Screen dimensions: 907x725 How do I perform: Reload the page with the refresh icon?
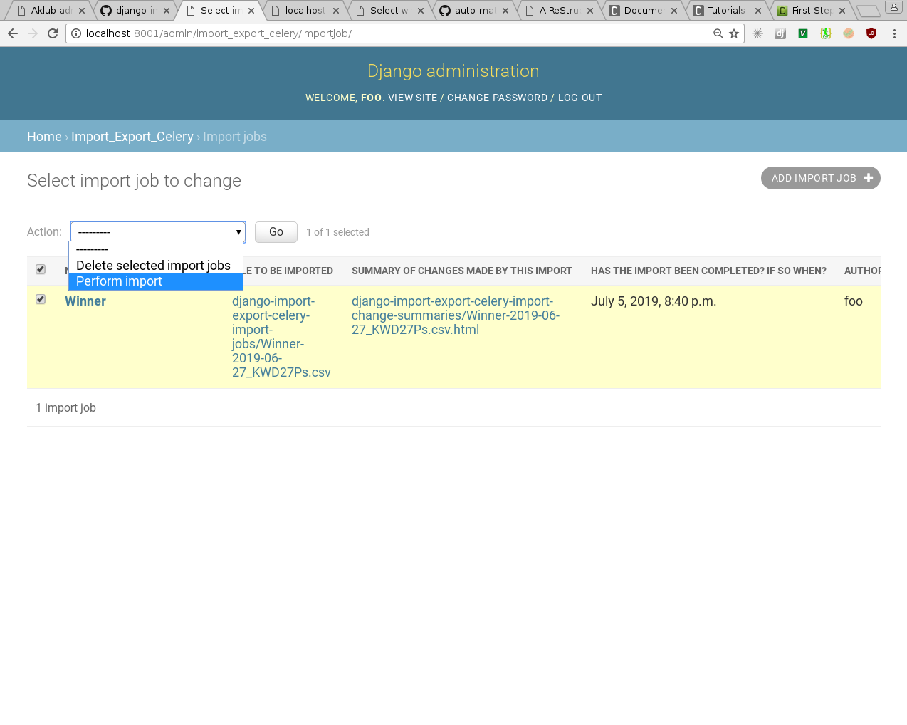click(x=53, y=33)
